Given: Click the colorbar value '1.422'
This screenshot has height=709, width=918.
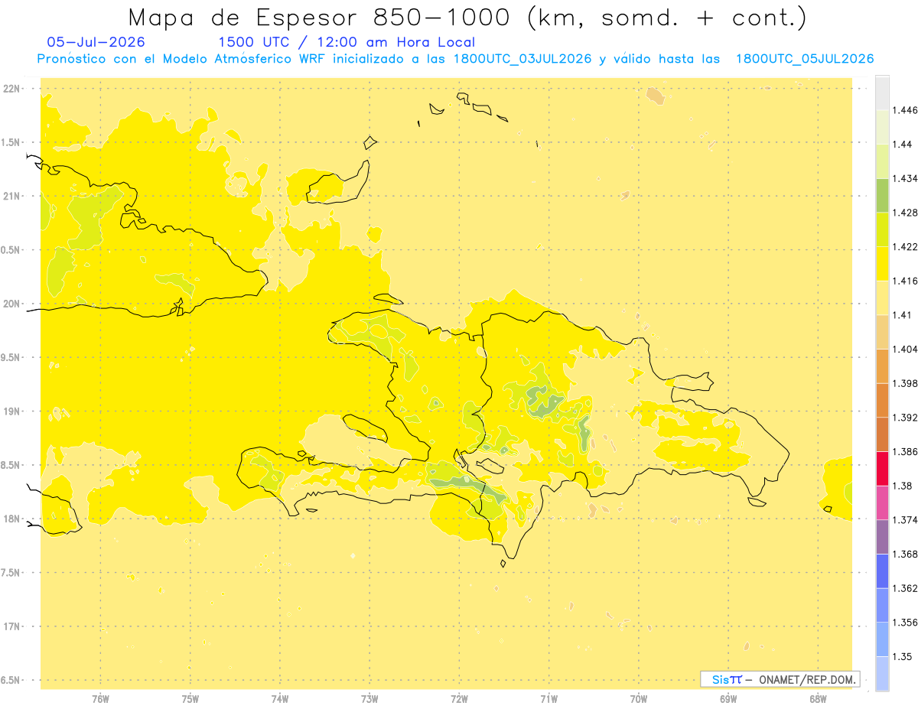Looking at the screenshot, I should pos(905,246).
